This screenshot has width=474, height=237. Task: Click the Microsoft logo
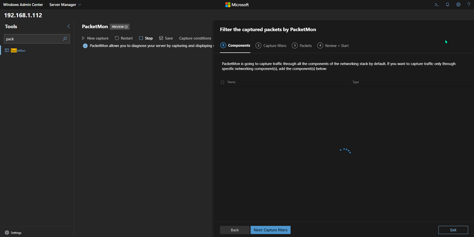point(237,5)
